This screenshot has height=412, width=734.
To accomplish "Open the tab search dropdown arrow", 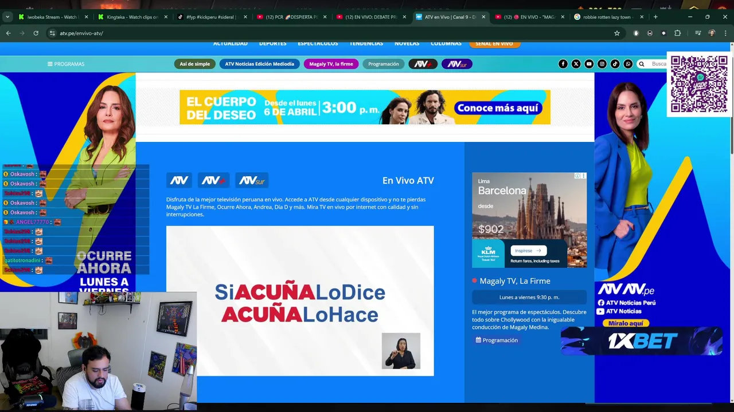I will coord(7,17).
